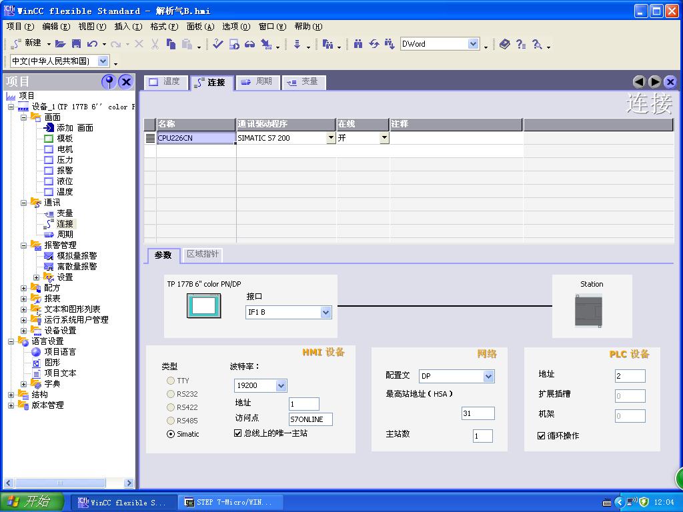Select the 参数 tab
Viewport: 683px width, 512px height.
pos(163,255)
